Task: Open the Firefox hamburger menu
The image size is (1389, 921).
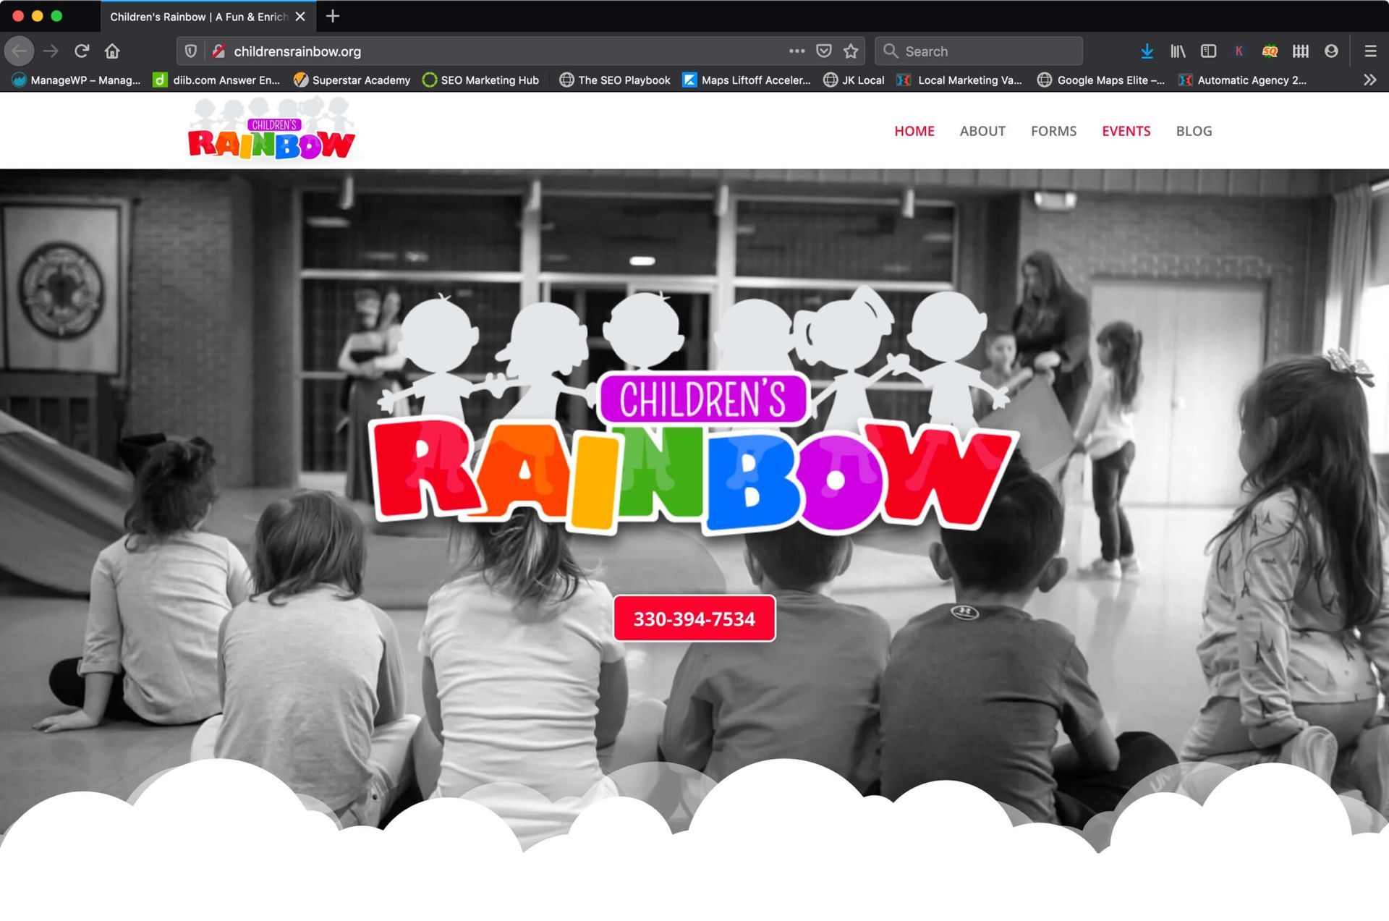Action: (x=1370, y=51)
